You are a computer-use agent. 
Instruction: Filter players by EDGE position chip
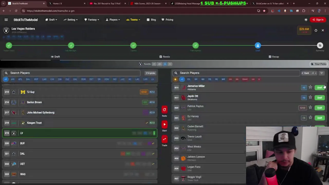click(x=245, y=79)
